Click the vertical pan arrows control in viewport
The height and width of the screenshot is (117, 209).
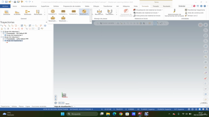point(56,98)
